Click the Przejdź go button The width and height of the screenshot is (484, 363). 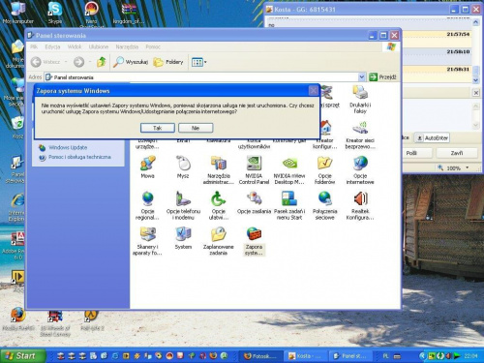point(382,76)
